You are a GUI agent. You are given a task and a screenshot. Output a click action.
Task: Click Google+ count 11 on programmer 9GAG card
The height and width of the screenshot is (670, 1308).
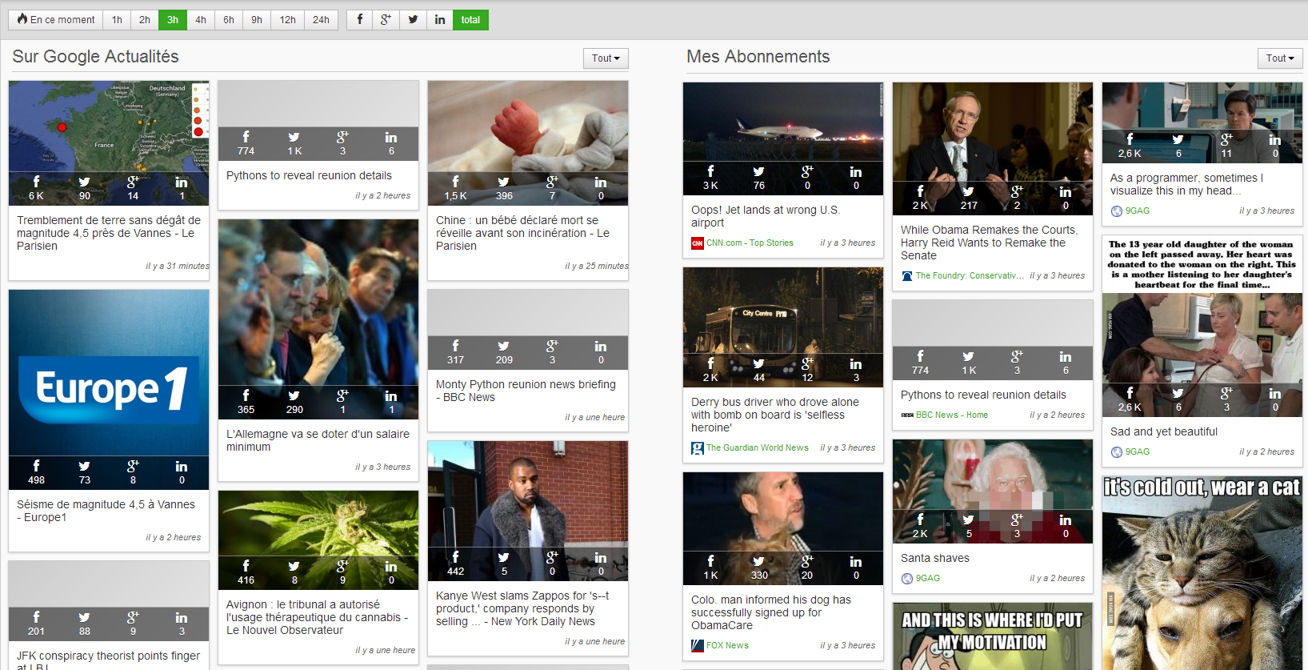coord(1226,146)
